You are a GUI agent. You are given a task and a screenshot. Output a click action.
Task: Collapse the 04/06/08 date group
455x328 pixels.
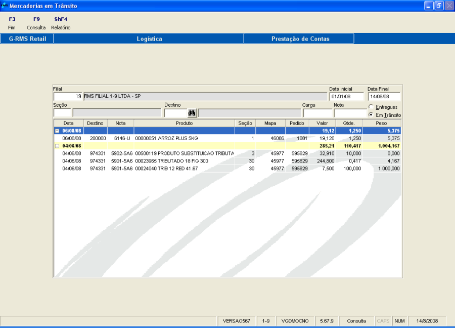point(57,146)
